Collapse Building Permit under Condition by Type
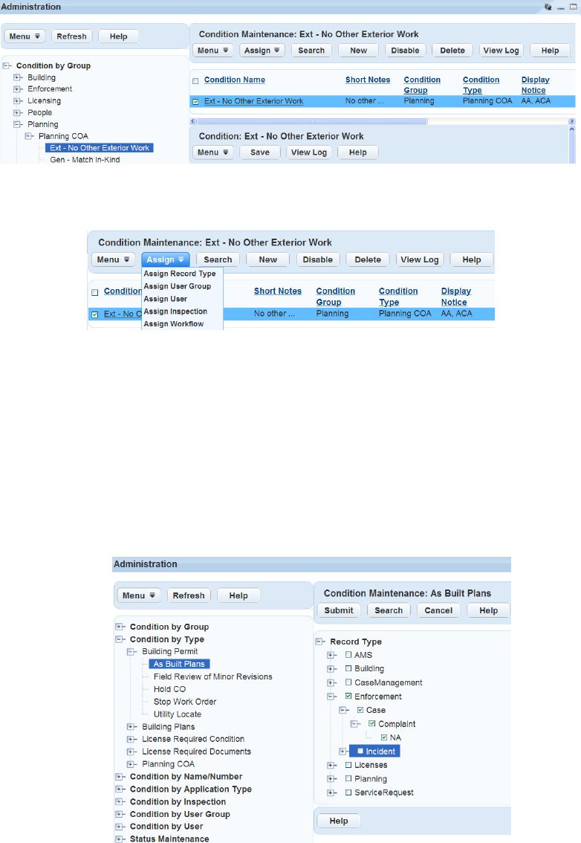Viewport: 581px width, 843px height. point(131,652)
